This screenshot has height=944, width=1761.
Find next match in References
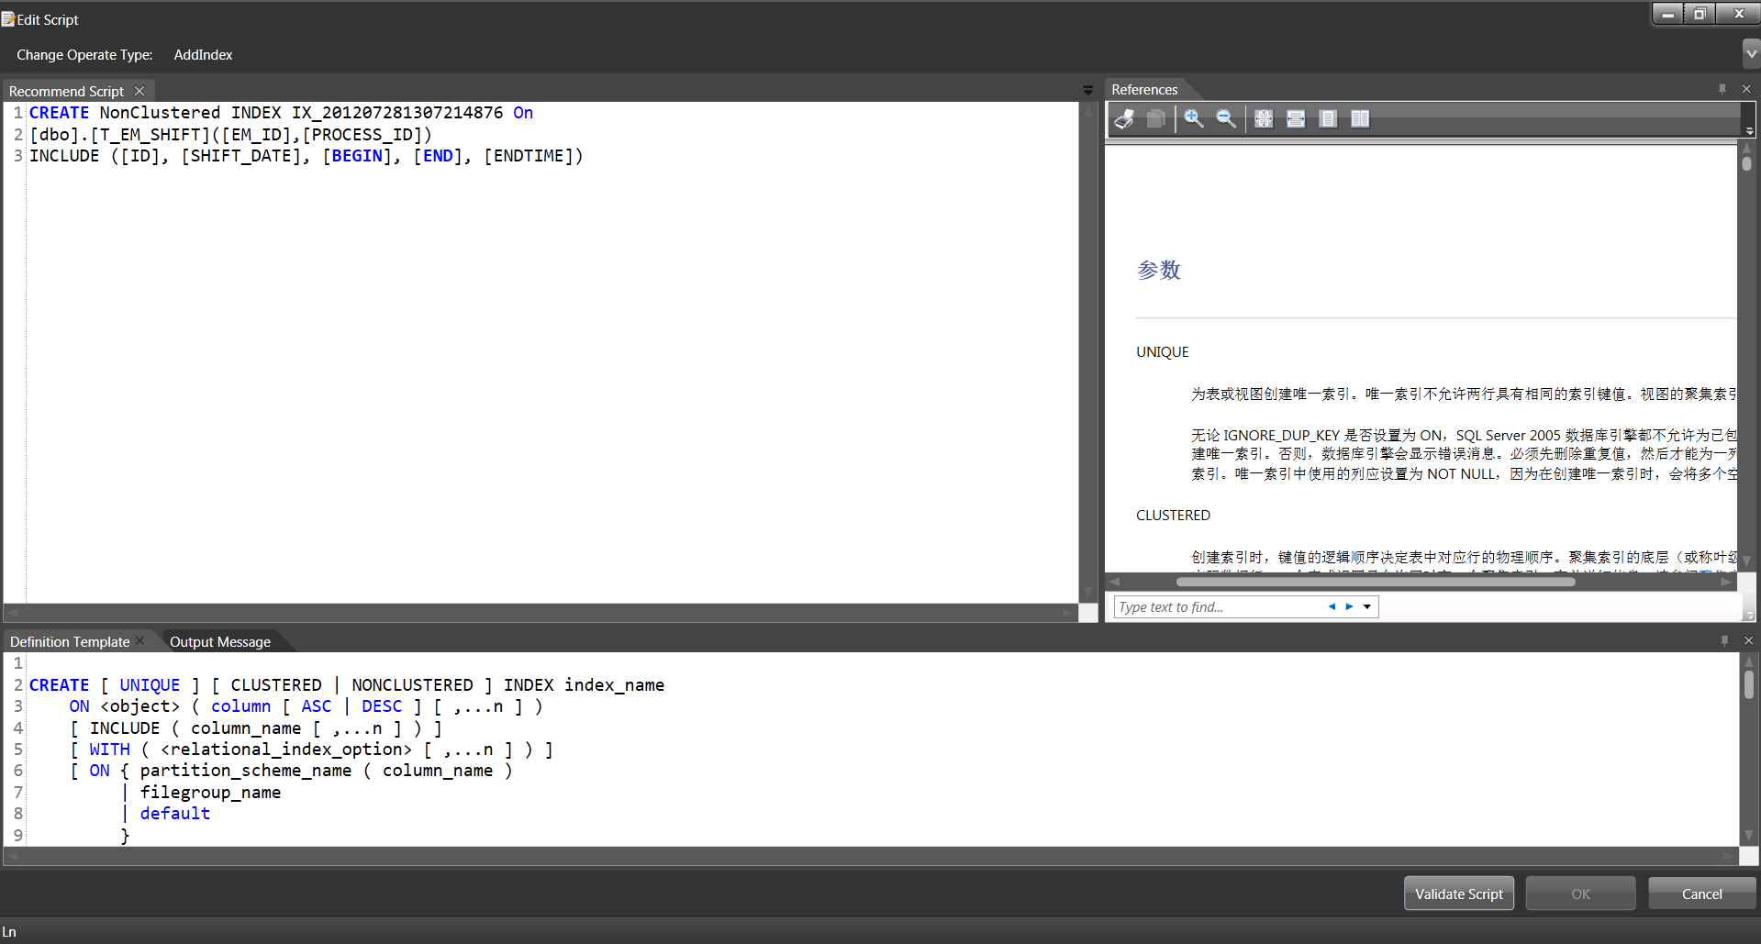(1349, 607)
